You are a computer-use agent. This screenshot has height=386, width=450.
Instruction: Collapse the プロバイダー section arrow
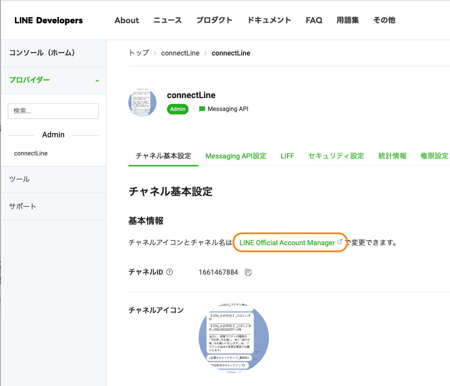pyautogui.click(x=97, y=81)
